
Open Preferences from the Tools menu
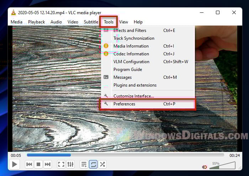coord(124,104)
